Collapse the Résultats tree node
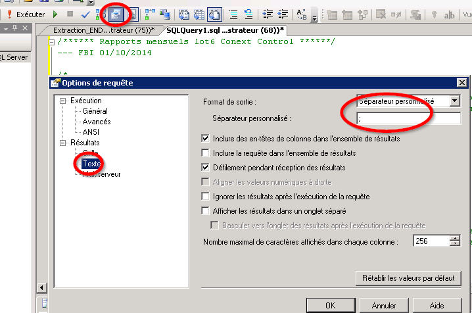The height and width of the screenshot is (313, 472). pos(63,142)
